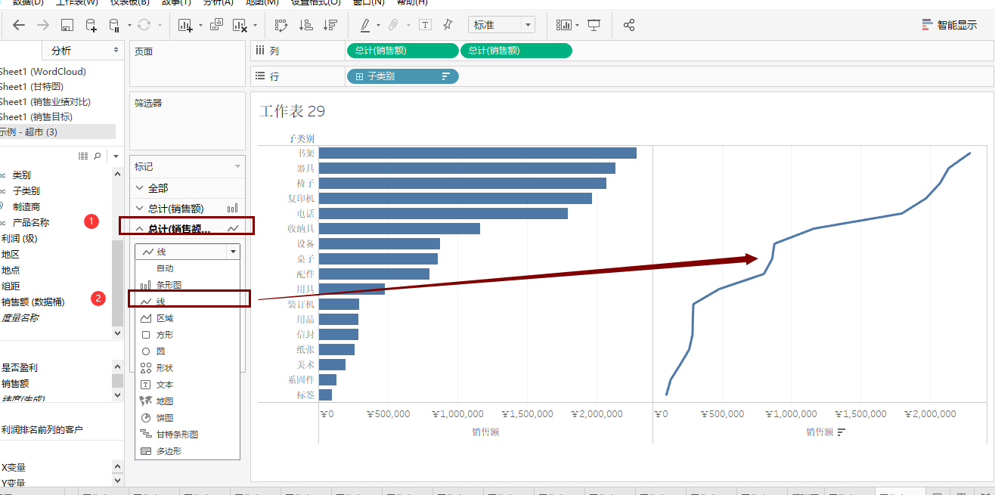Clear the sheet with the toolbar icon

(x=240, y=26)
